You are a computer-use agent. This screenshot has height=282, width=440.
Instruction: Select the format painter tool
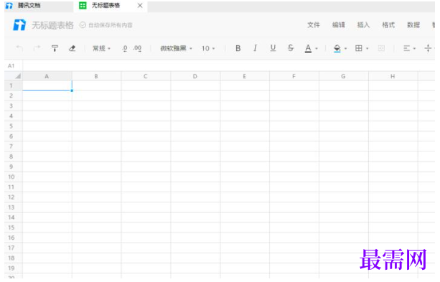click(55, 48)
